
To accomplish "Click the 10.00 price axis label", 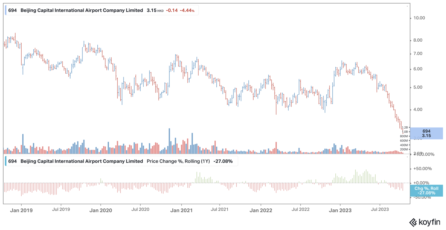I will click(x=419, y=18).
